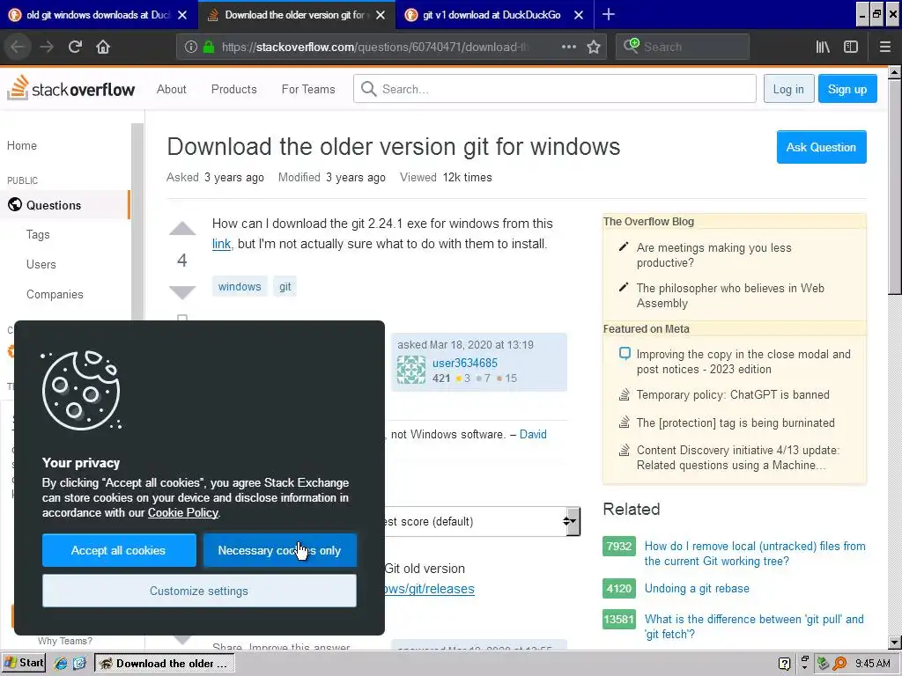Screen dimensions: 902x676
Task: Downvote the question with down arrow
Action: point(182,292)
